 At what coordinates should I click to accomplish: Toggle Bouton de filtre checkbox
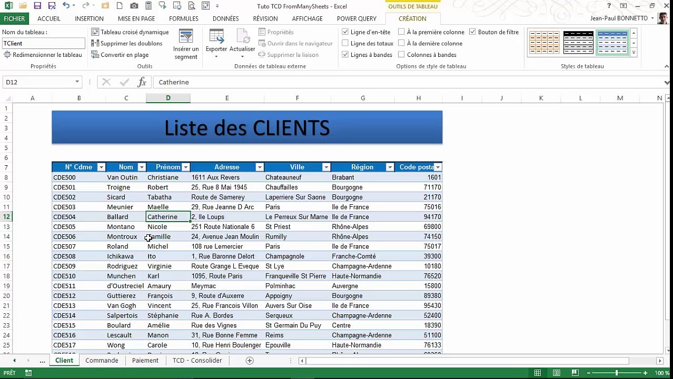pos(472,32)
